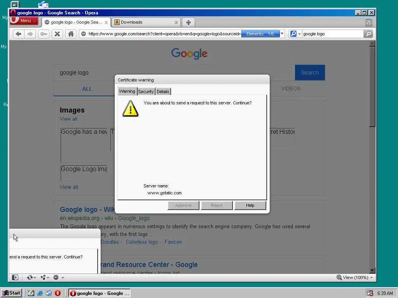Click the blue Search button on page
Viewport: 398px width, 298px height.
(x=310, y=73)
